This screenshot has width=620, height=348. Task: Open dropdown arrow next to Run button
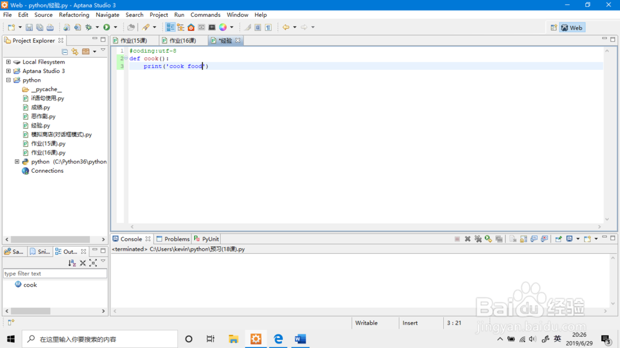point(115,27)
